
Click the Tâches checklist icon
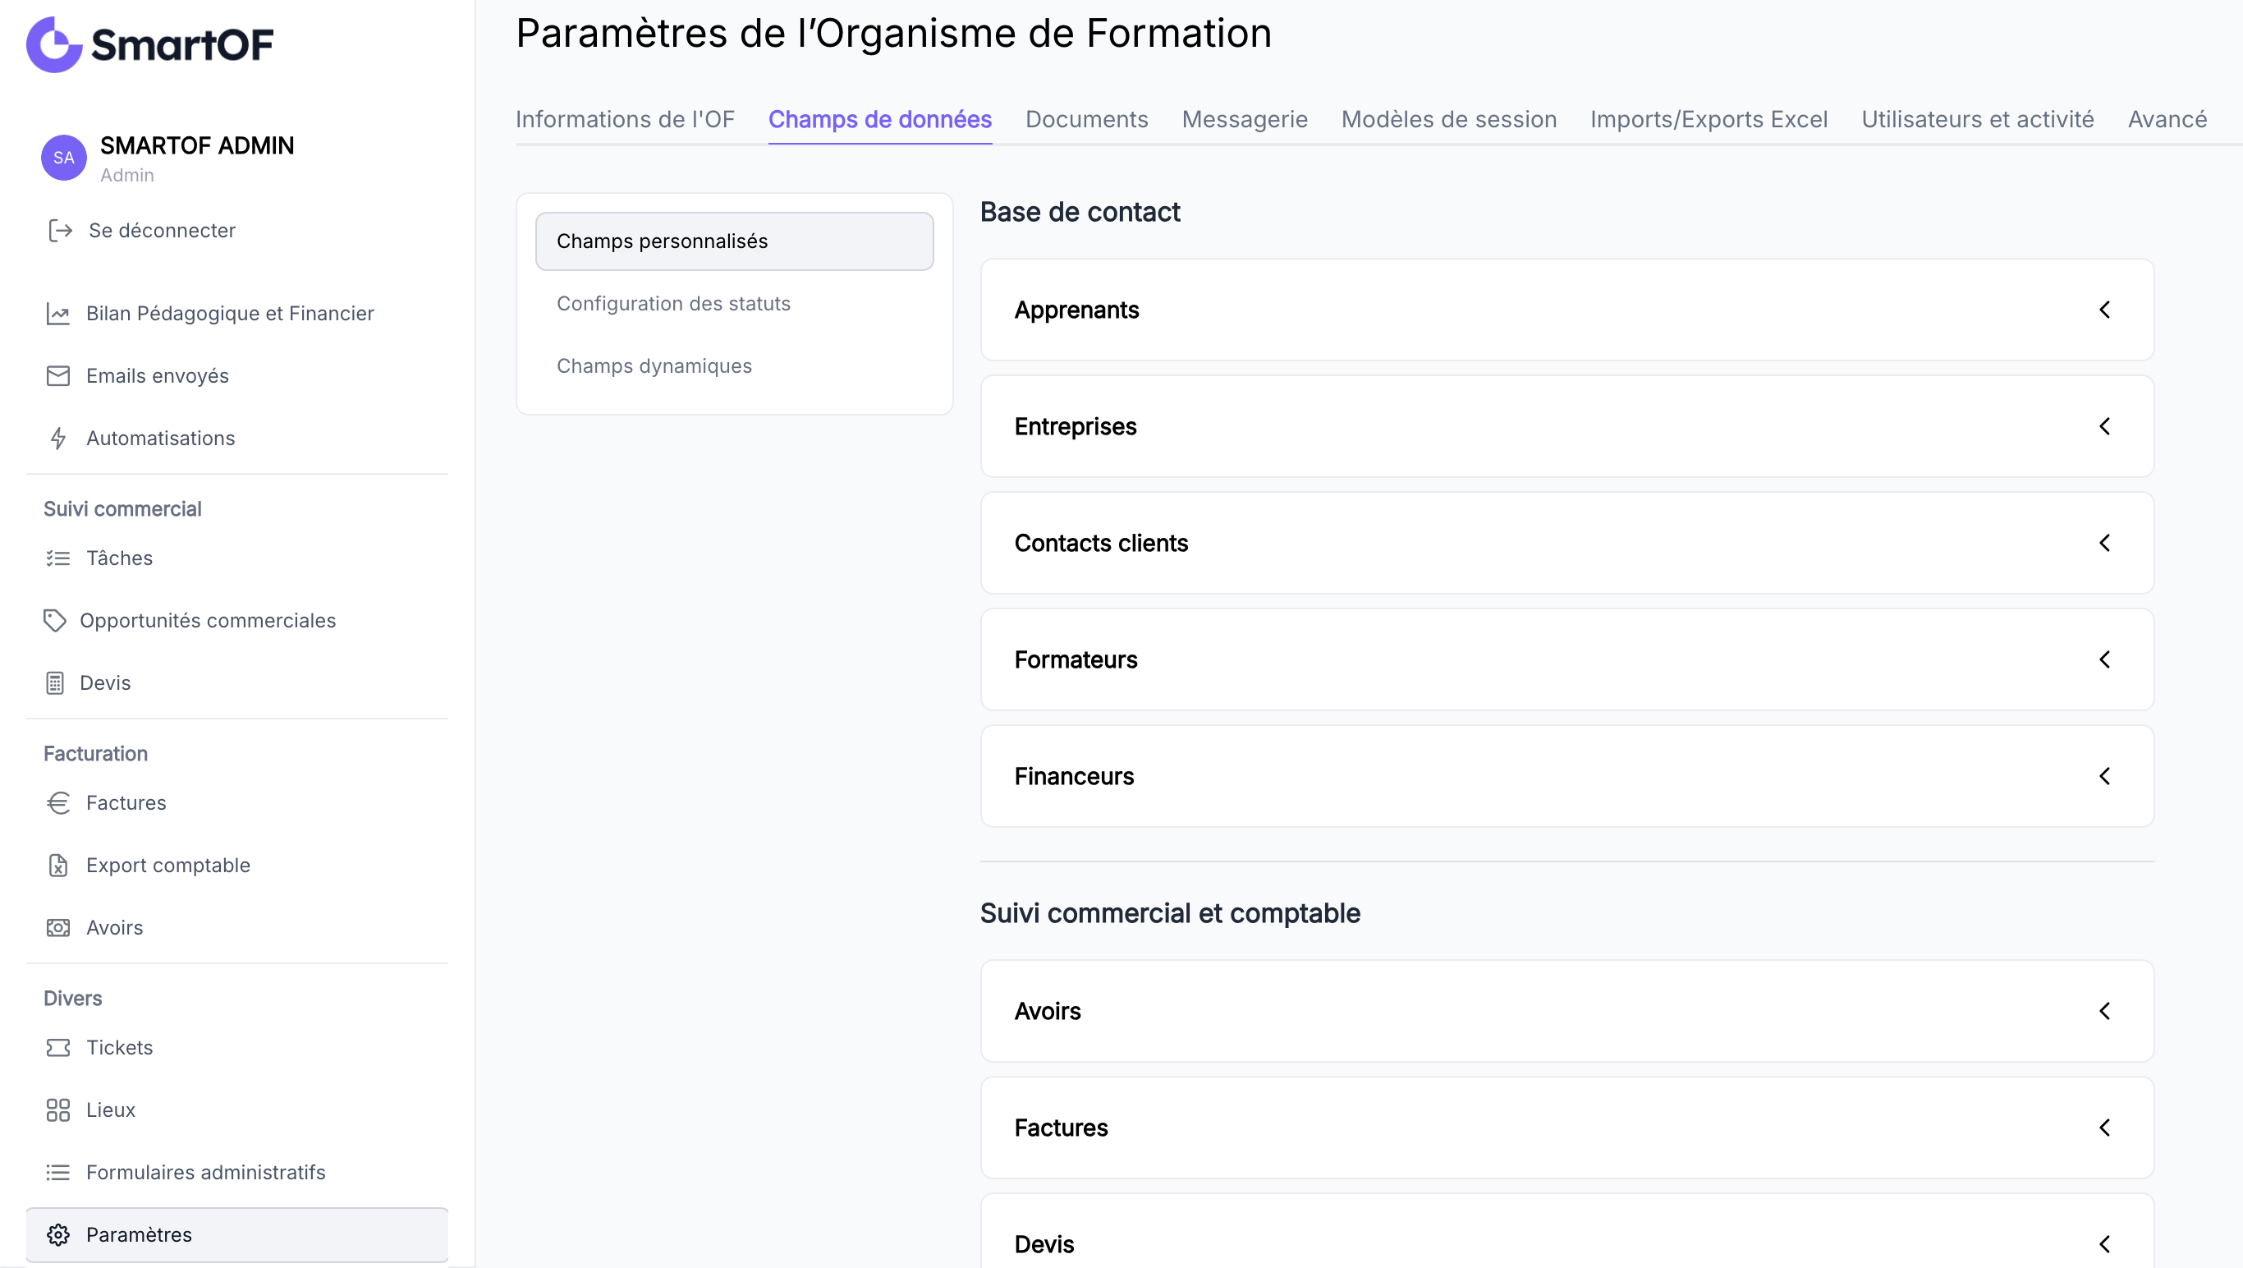pos(57,558)
